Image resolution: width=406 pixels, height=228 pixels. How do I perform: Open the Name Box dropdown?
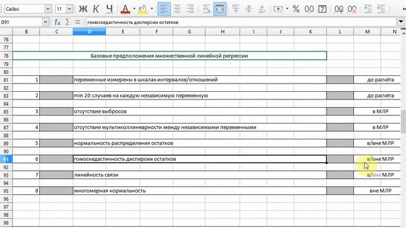click(45, 22)
